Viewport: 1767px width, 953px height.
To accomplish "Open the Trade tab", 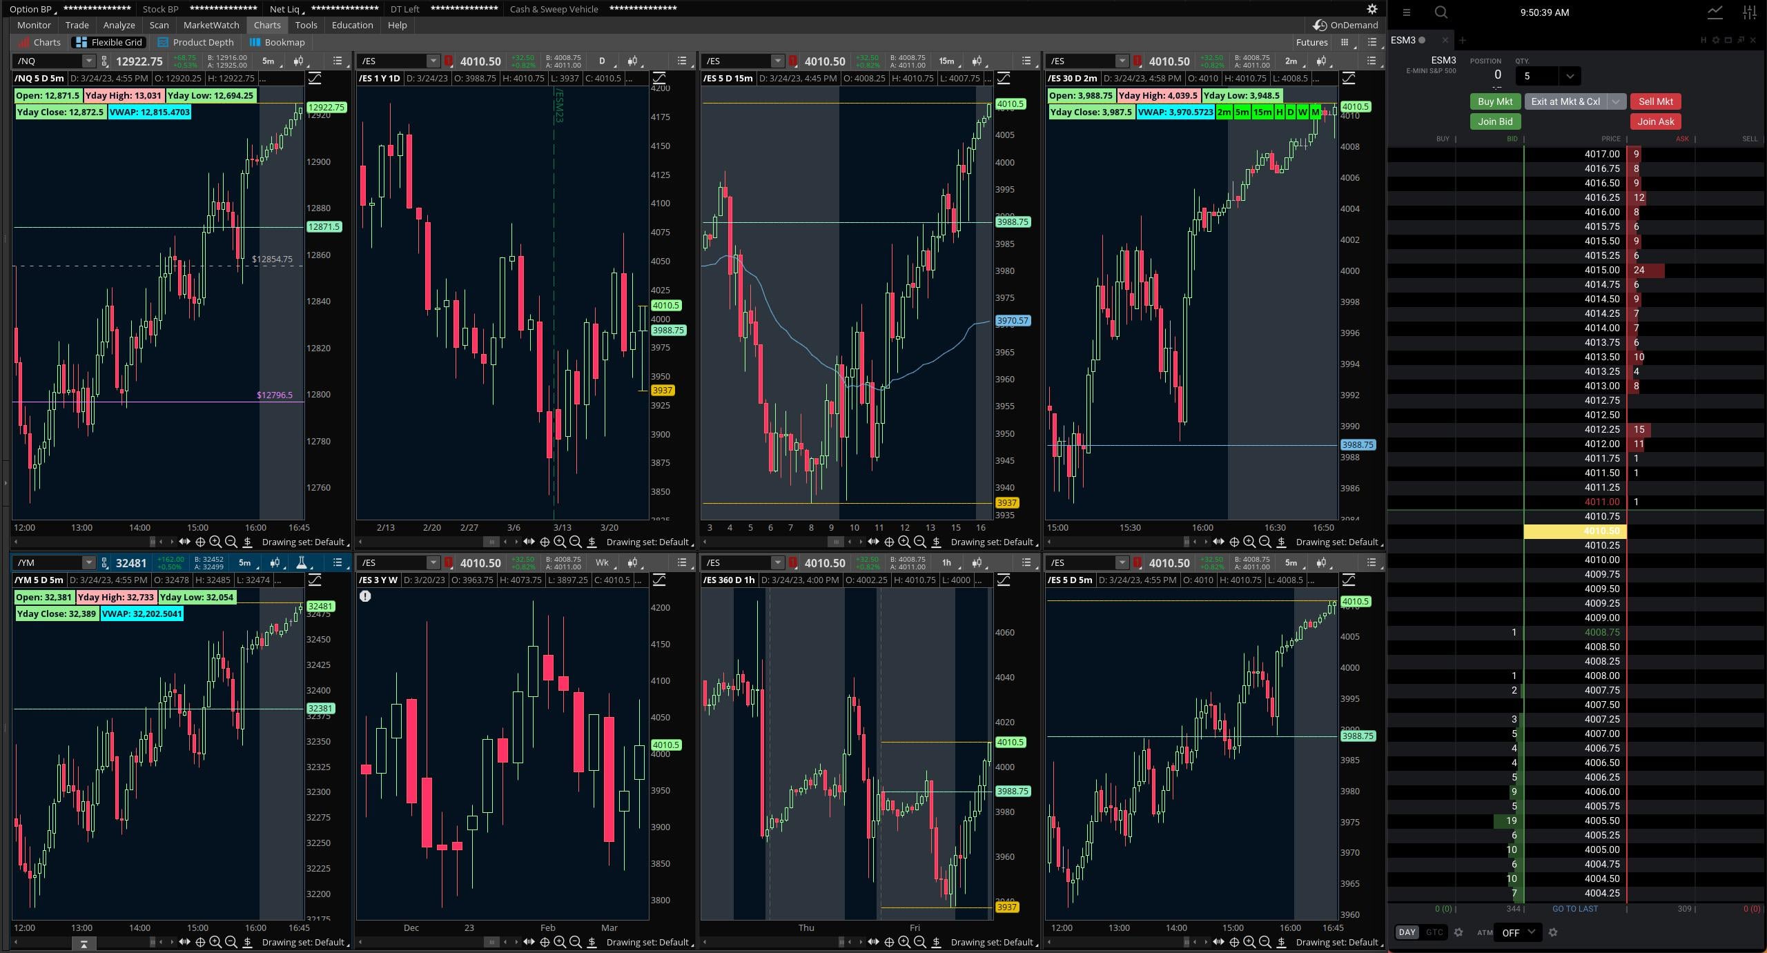I will tap(77, 25).
